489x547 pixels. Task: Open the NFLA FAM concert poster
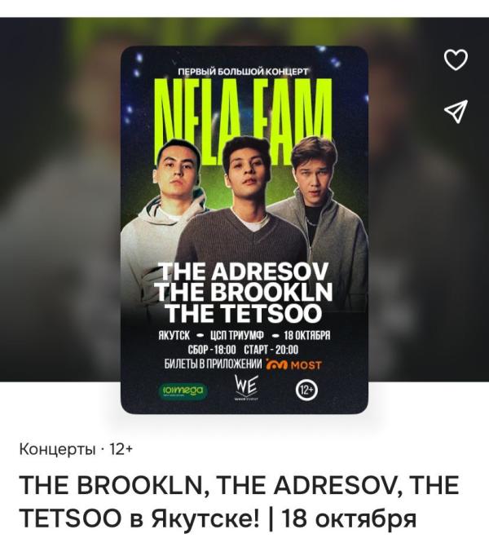click(244, 230)
